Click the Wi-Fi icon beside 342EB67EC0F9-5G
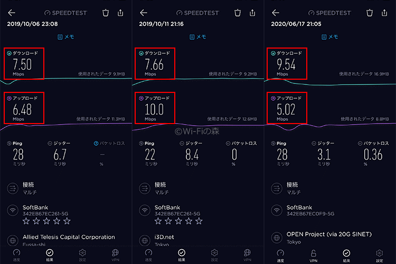The image size is (396, 264). point(277,210)
